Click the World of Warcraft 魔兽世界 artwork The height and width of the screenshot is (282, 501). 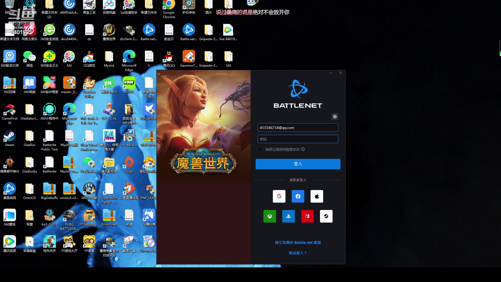tap(204, 167)
